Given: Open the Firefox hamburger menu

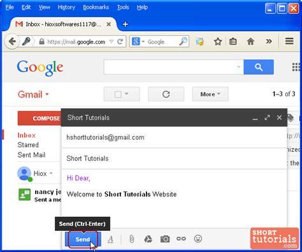Looking at the screenshot, I should [289, 41].
